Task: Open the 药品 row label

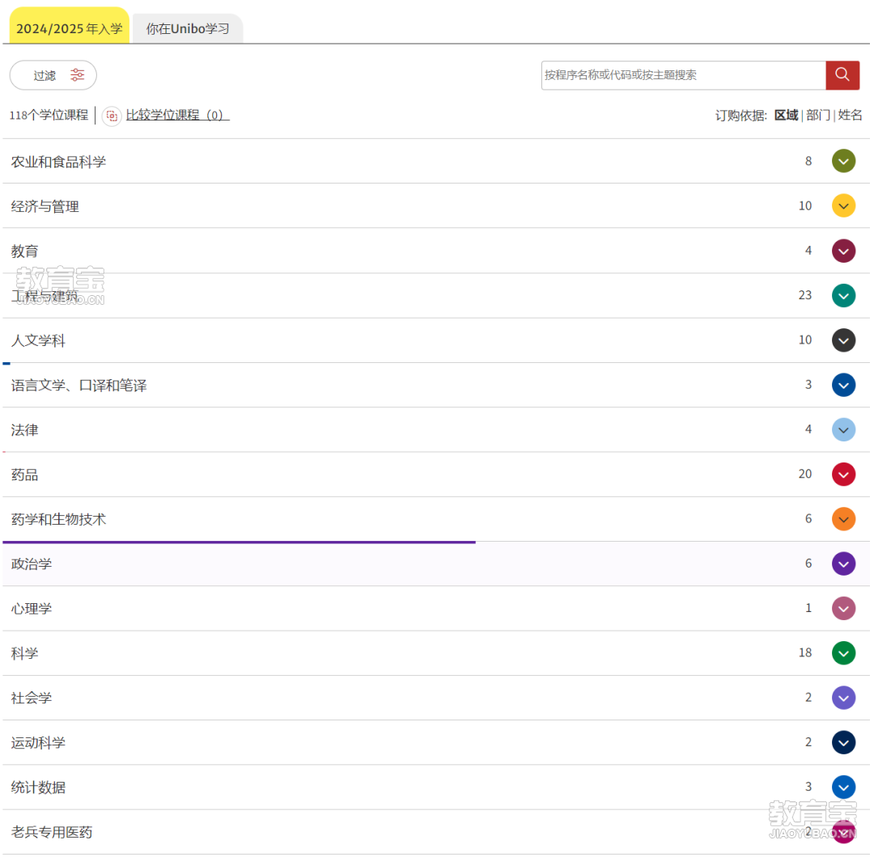Action: 24,475
